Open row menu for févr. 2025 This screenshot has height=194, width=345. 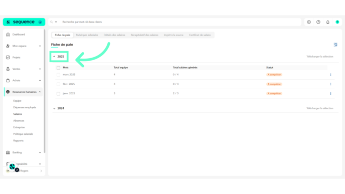[330, 84]
